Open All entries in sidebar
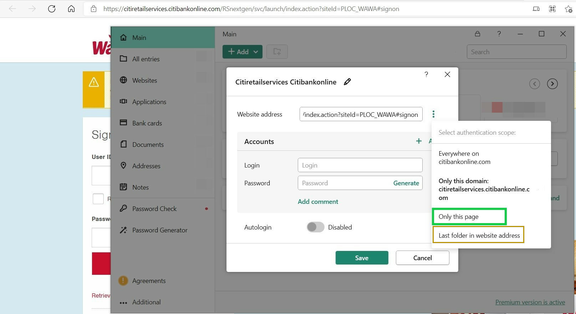Screen dimensions: 576x314 [x=163, y=59]
